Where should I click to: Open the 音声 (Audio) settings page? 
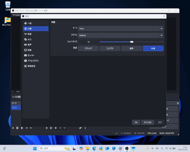tap(36, 45)
